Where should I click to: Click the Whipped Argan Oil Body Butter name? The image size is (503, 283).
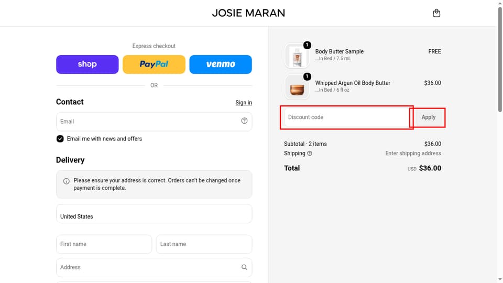(353, 83)
